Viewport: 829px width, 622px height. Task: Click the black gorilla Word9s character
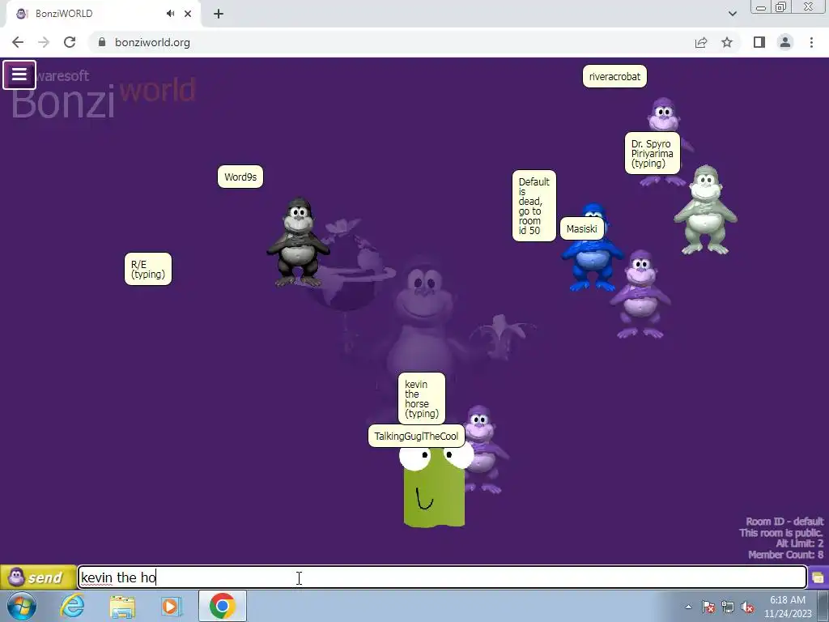point(298,242)
